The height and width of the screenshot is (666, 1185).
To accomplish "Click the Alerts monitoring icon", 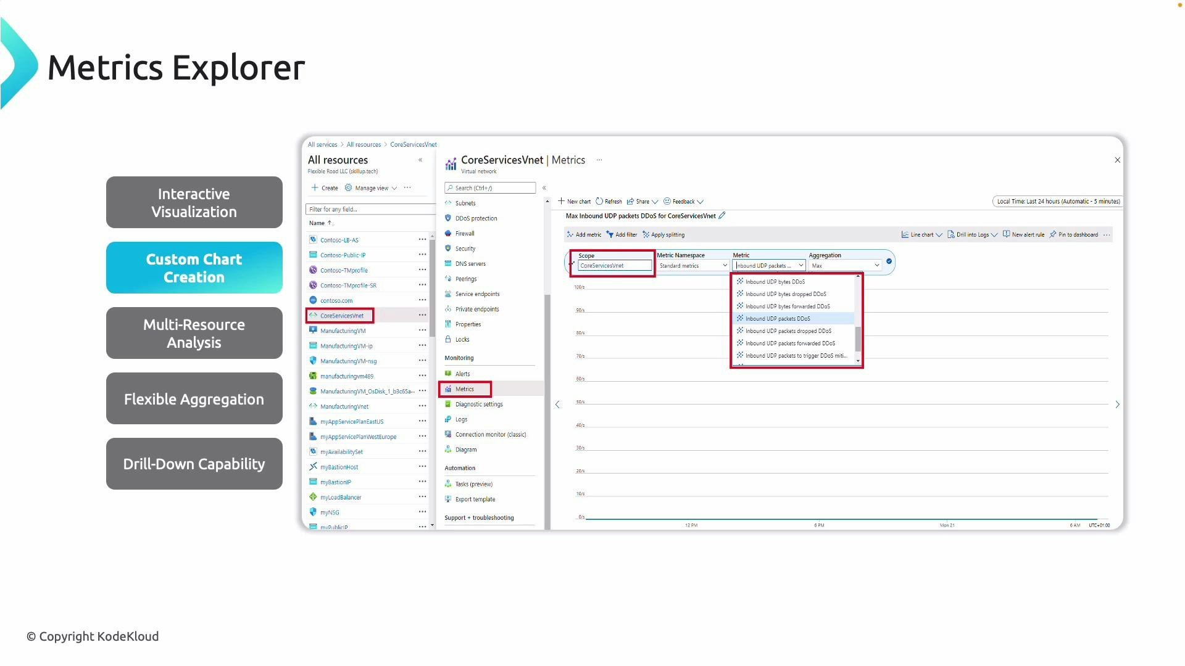I will (x=449, y=374).
